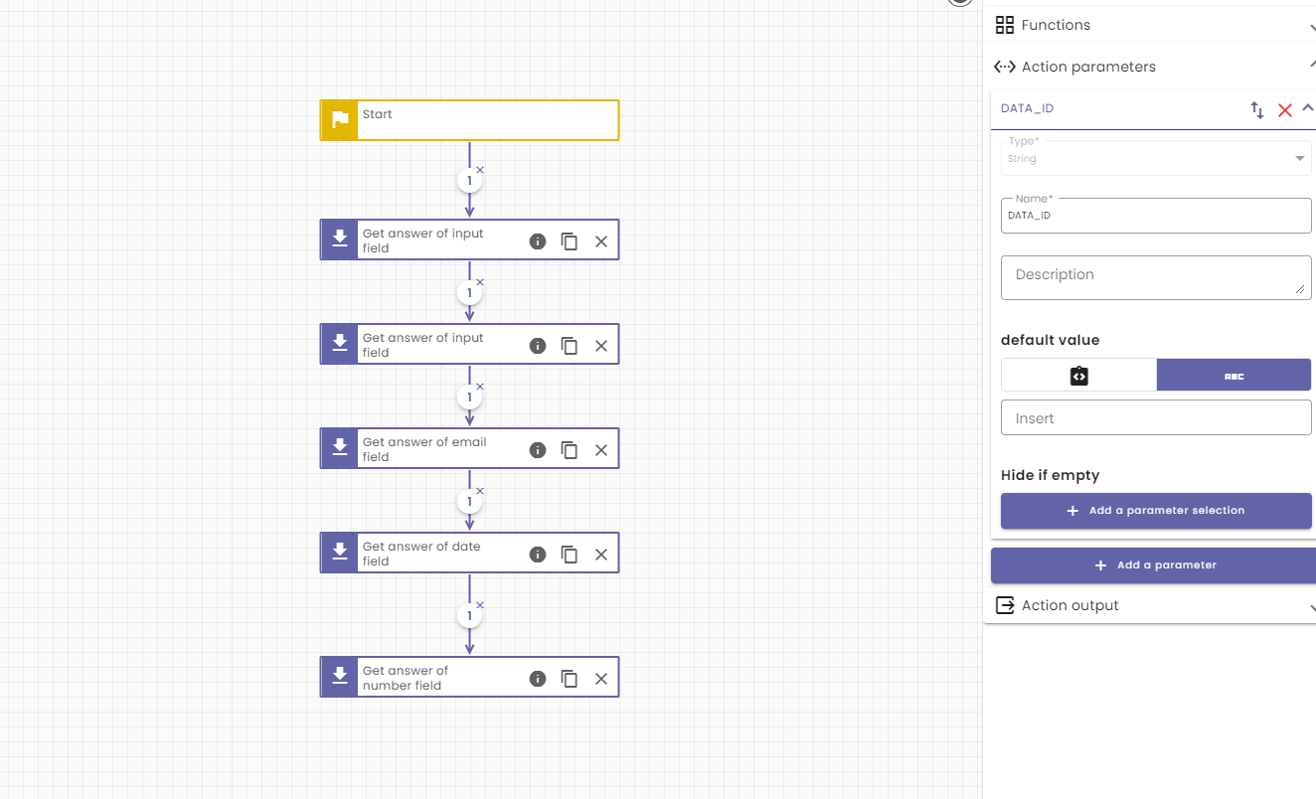Image resolution: width=1316 pixels, height=799 pixels.
Task: Click the Description text field
Action: (1155, 276)
